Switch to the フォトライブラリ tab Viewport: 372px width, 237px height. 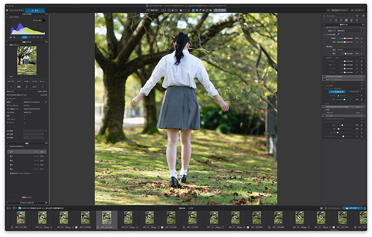15,10
